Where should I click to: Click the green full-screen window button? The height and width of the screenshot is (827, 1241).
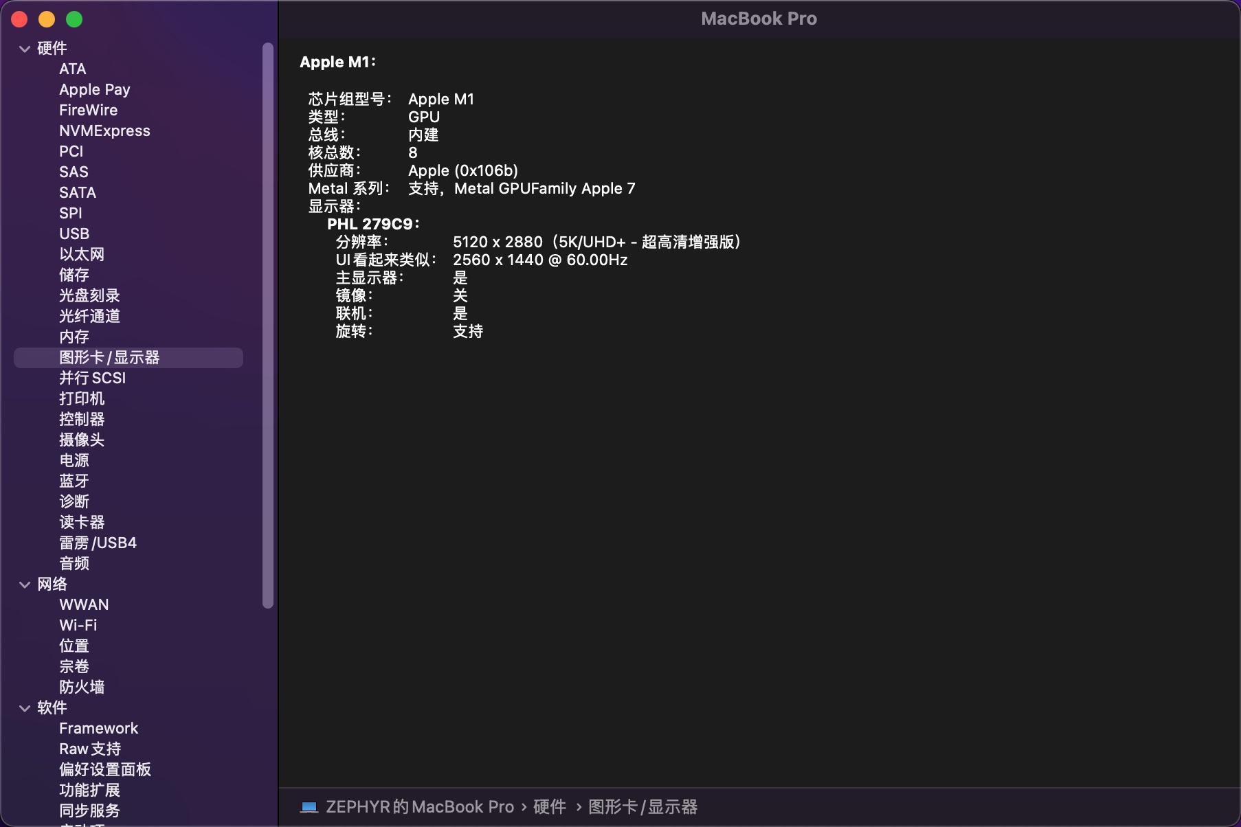74,19
